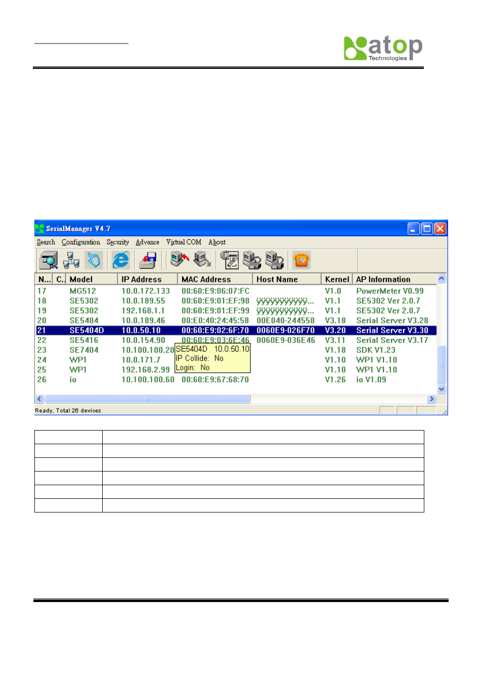Click the first dual computers toolbar icon
The height and width of the screenshot is (683, 483).
tap(252, 260)
